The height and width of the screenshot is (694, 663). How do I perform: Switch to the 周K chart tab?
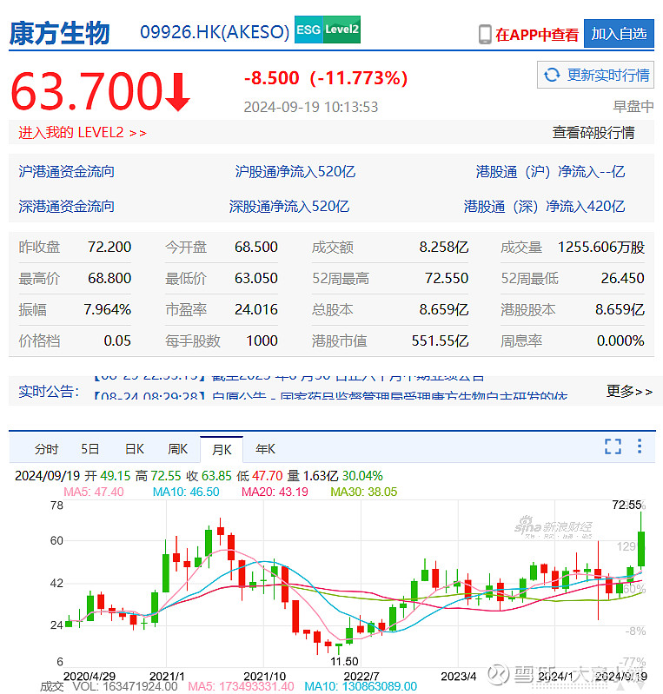pyautogui.click(x=177, y=449)
